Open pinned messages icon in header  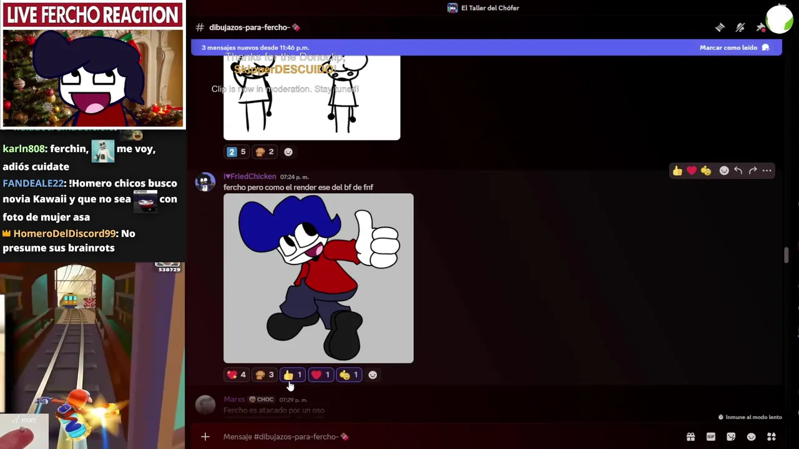[x=760, y=27]
